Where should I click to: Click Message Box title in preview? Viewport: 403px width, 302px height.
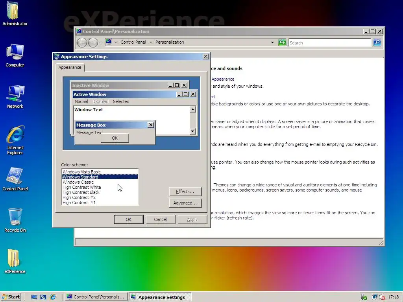pyautogui.click(x=91, y=125)
